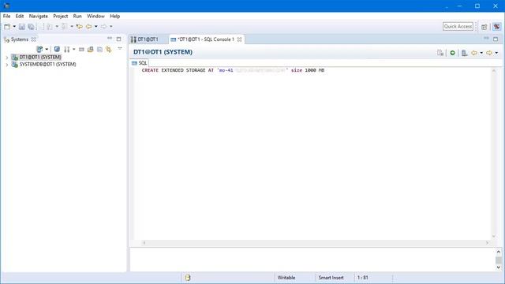Toggle Link with Editor in Systems toolbar
The height and width of the screenshot is (284, 505).
(109, 49)
